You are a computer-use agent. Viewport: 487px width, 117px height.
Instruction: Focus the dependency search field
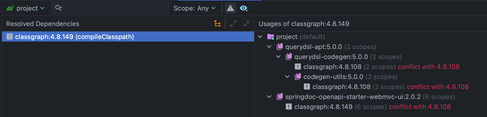(x=113, y=8)
